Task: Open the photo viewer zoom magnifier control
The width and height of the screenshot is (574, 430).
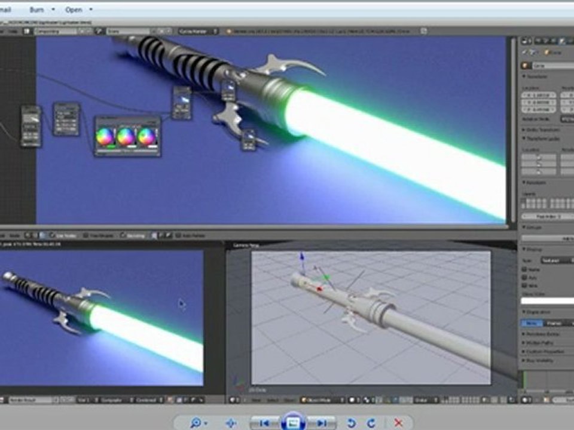Action: coord(198,423)
